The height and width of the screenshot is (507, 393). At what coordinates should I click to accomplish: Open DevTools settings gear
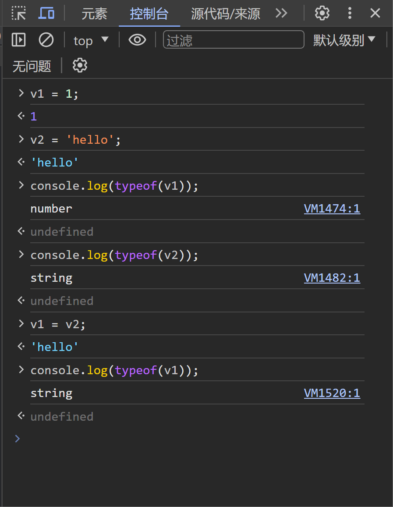tap(322, 13)
